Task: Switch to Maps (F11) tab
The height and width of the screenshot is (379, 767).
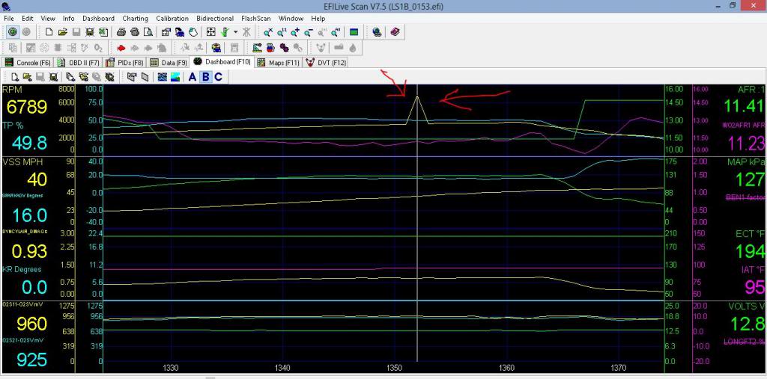Action: pos(278,63)
